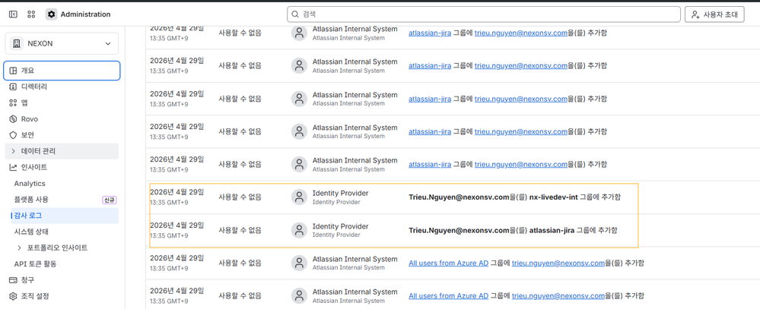Click the 보안 shield icon in the sidebar
The image size is (760, 309).
coord(13,135)
